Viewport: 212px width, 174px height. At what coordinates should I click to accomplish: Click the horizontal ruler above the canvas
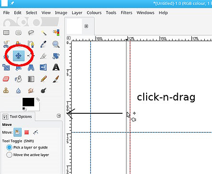click(x=142, y=38)
